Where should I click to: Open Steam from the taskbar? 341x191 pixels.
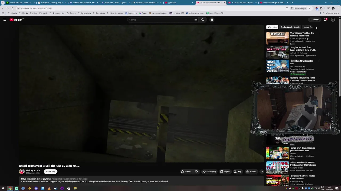click(x=55, y=188)
